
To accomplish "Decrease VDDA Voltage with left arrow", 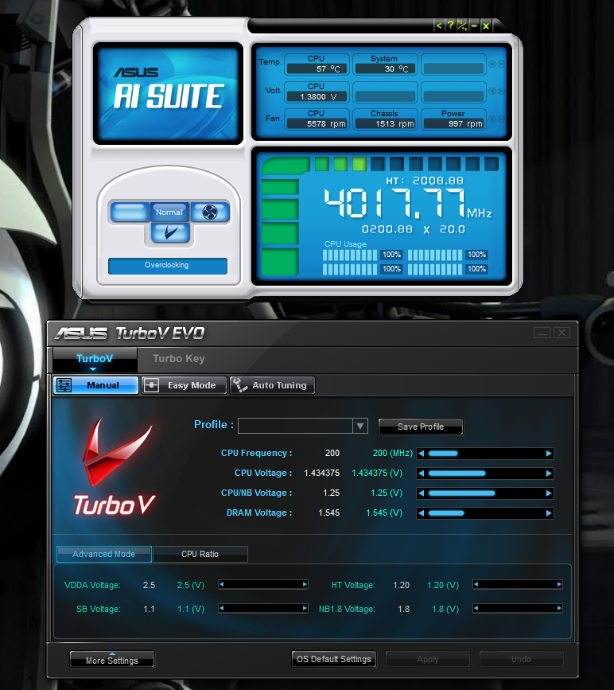I will point(222,584).
